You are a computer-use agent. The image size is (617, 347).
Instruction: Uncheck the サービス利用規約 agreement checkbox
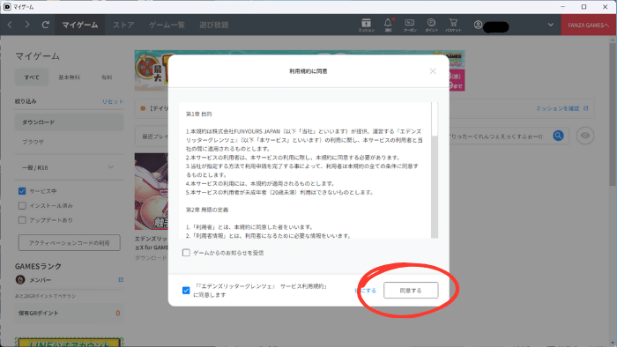click(186, 291)
